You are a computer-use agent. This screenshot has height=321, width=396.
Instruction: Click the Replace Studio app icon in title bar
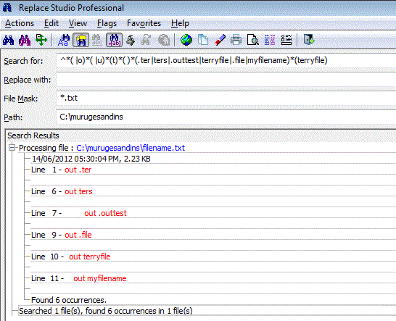(7, 7)
